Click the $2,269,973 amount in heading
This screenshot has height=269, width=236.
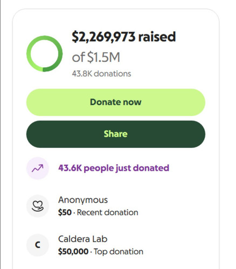(103, 37)
